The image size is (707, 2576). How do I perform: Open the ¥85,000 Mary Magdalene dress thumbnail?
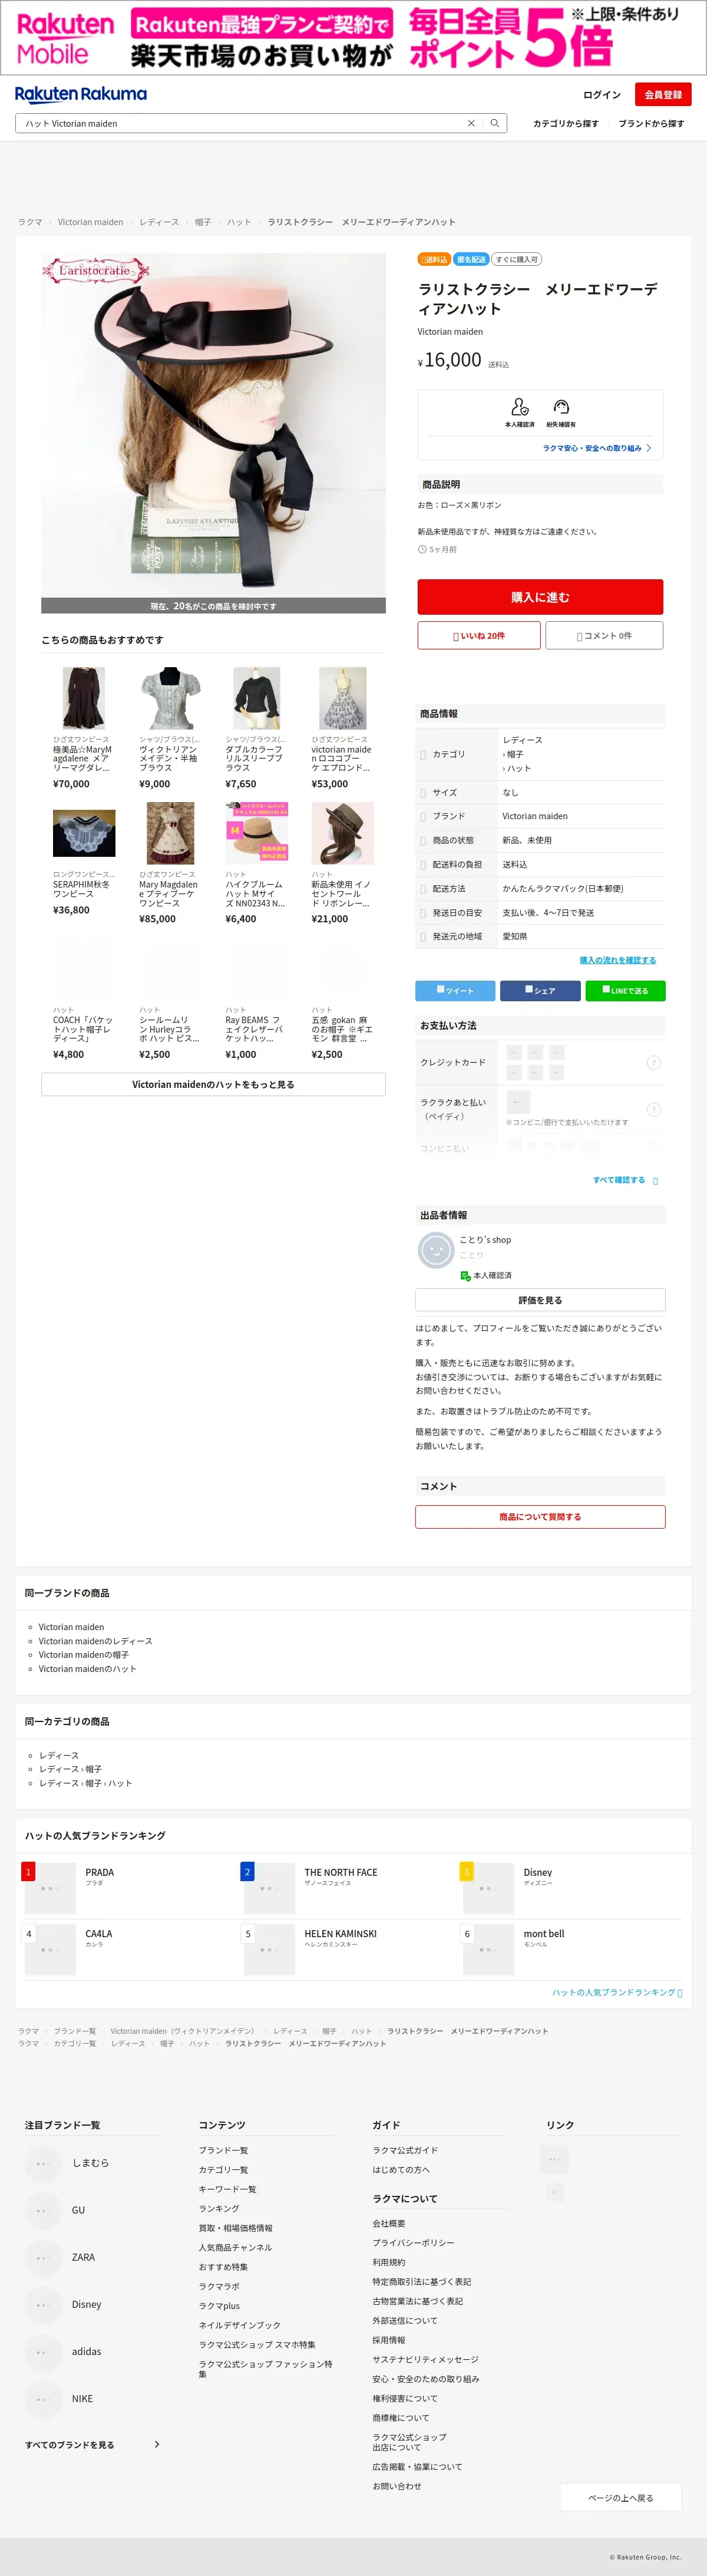click(x=170, y=833)
